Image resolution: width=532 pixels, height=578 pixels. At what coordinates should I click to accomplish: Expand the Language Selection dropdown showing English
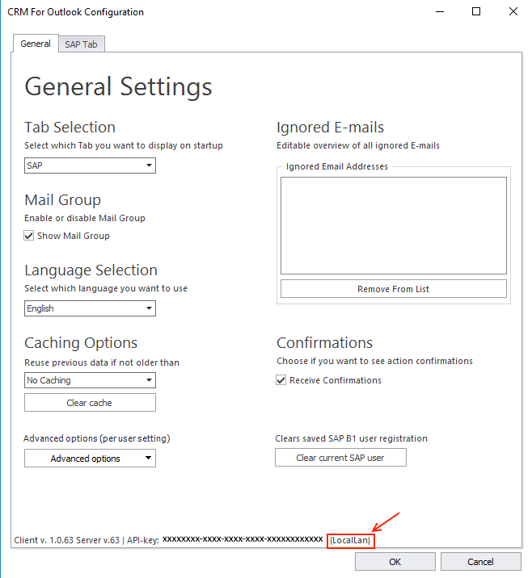(90, 308)
